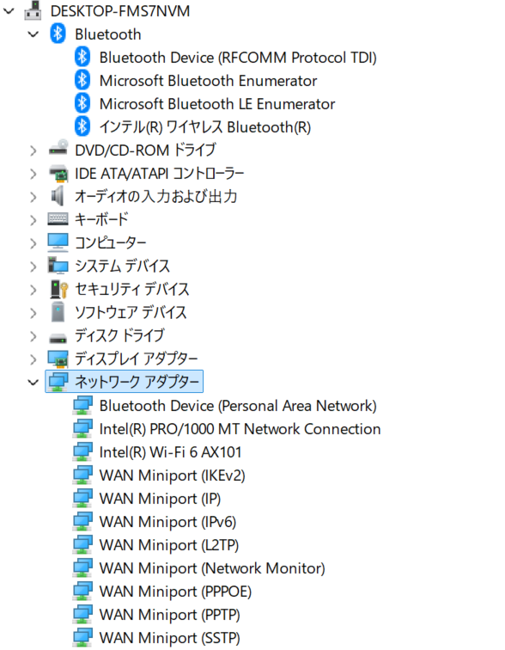Select the ディスク ドライブ label
The width and height of the screenshot is (505, 650).
click(x=119, y=336)
